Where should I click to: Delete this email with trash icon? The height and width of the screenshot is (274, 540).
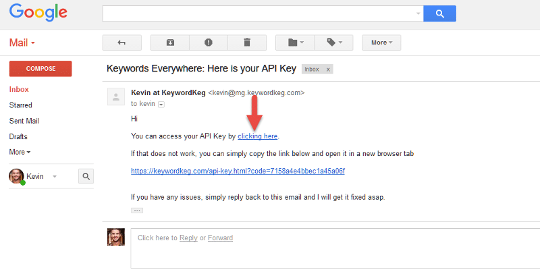coord(247,43)
